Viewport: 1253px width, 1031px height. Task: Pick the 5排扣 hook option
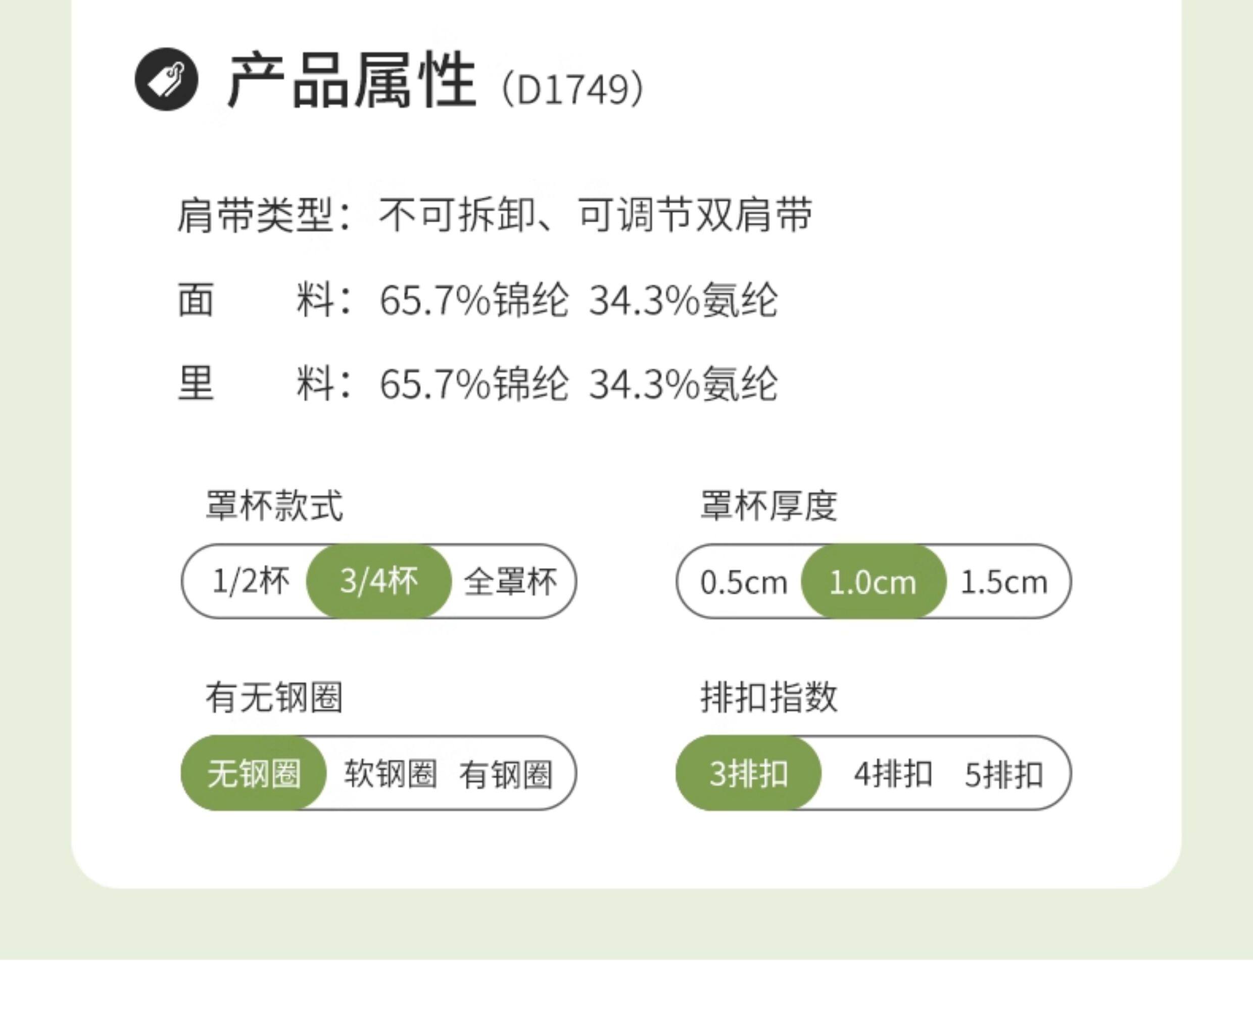1004,773
